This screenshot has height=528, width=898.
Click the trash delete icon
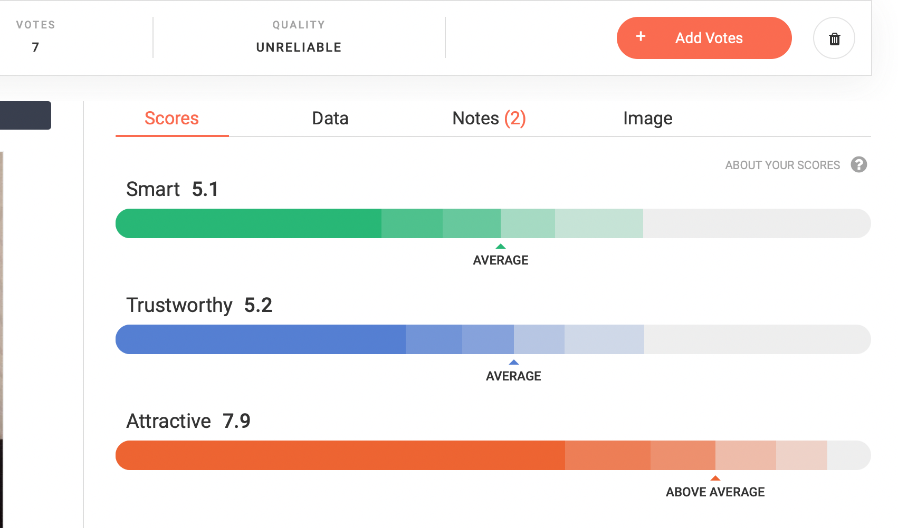pyautogui.click(x=834, y=38)
